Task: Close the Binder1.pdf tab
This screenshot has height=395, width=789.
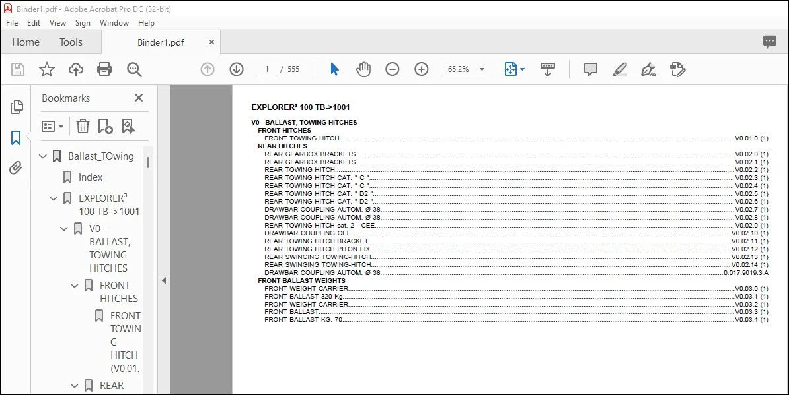Action: [212, 43]
